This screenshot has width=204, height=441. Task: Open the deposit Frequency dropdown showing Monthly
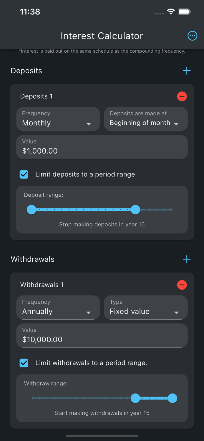[x=58, y=119]
